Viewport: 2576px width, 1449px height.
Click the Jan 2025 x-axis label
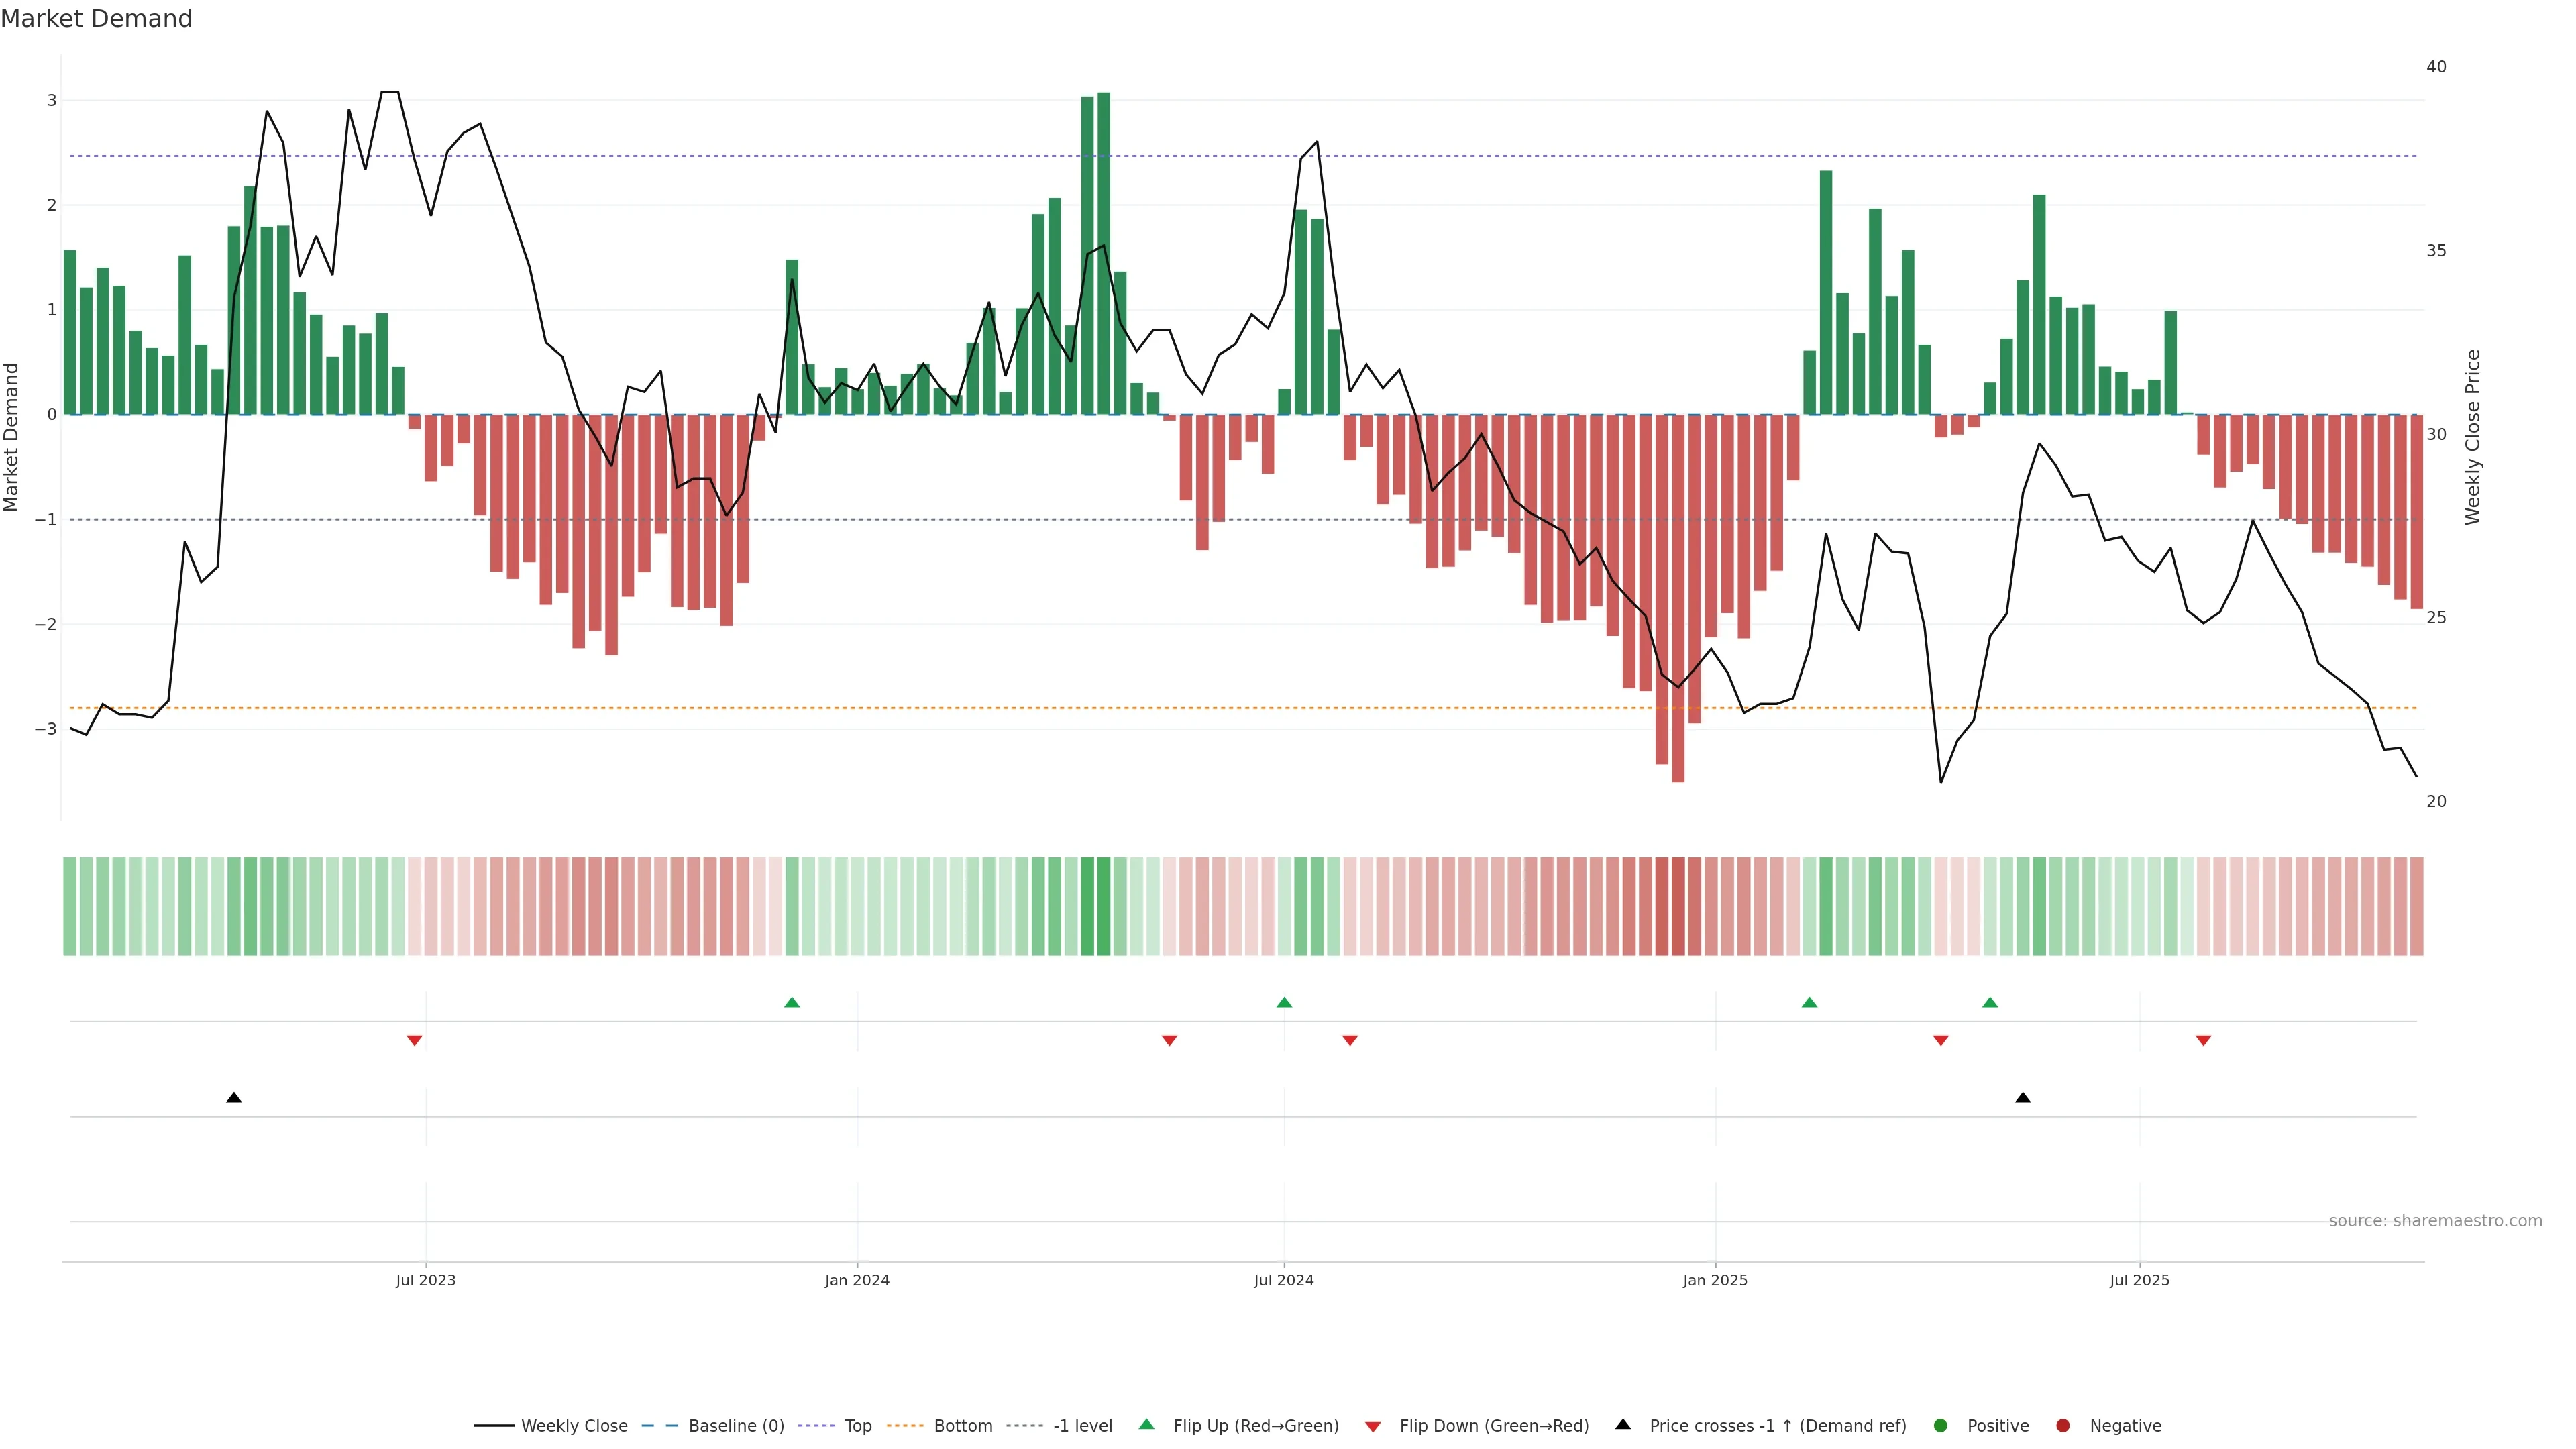(x=1715, y=1280)
